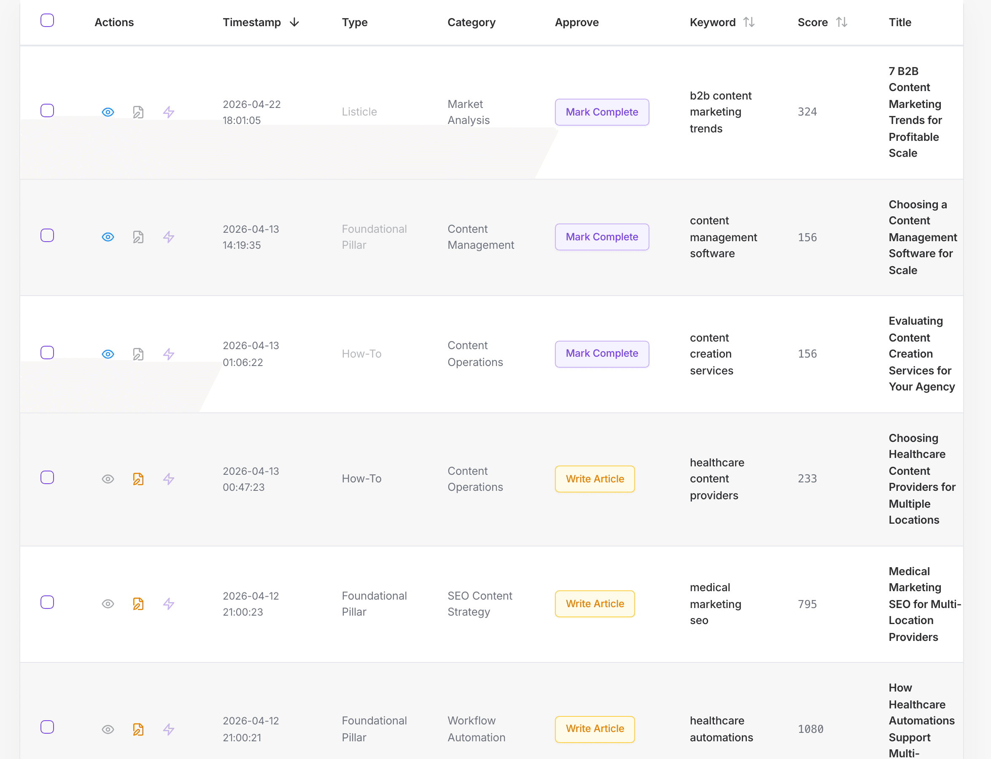This screenshot has width=991, height=759.
Task: Click the lightning icon for content management software row
Action: 169,237
